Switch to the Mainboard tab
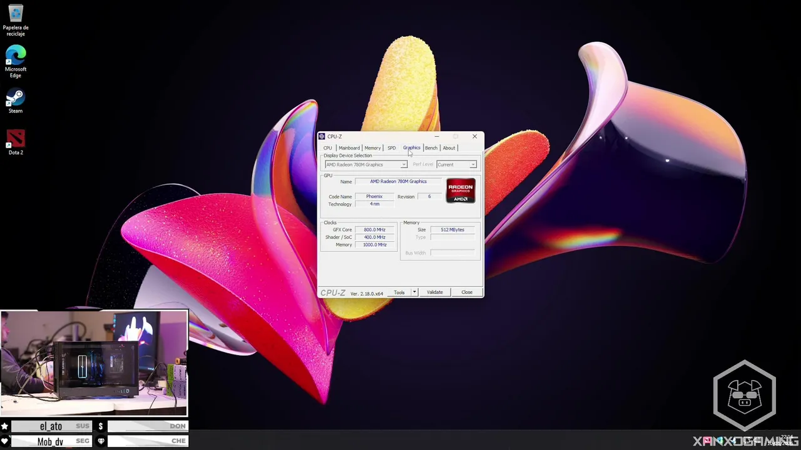The height and width of the screenshot is (450, 801). (349, 148)
